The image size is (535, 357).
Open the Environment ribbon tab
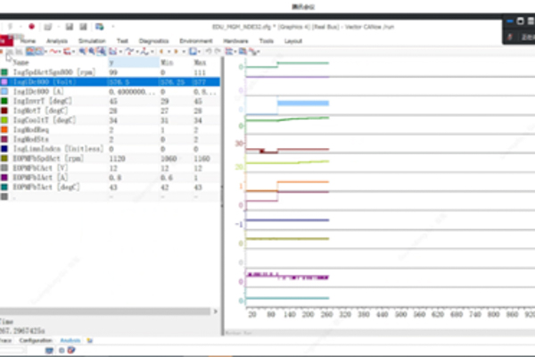pyautogui.click(x=195, y=41)
